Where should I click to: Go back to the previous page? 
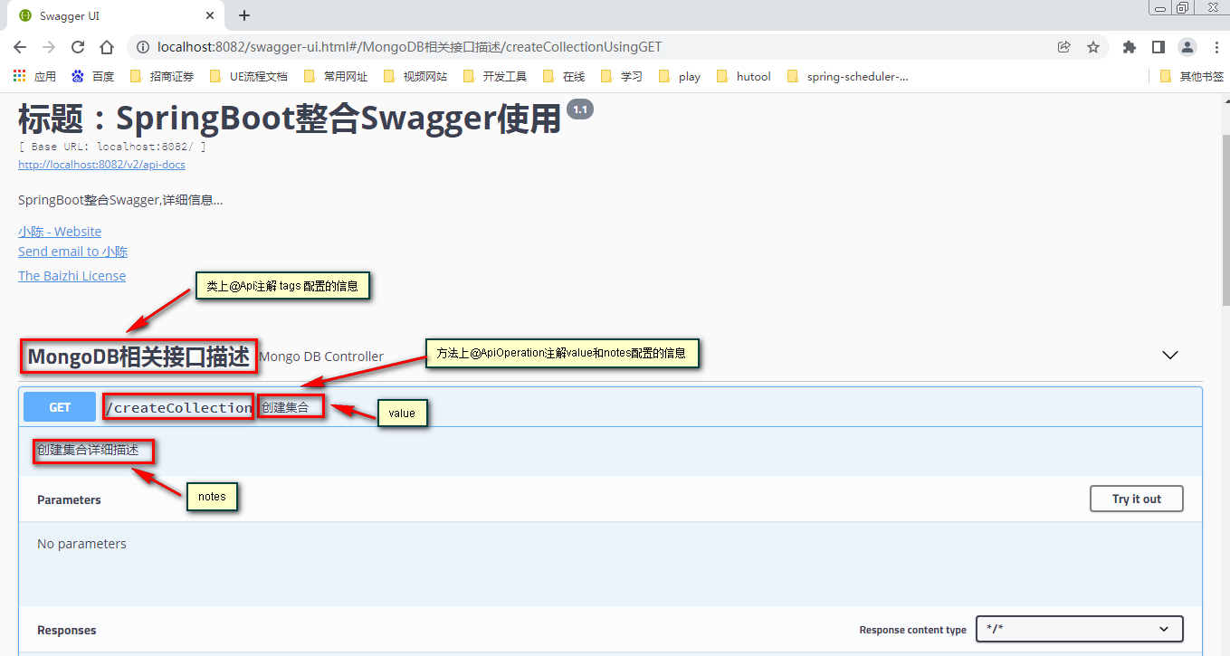click(x=20, y=47)
